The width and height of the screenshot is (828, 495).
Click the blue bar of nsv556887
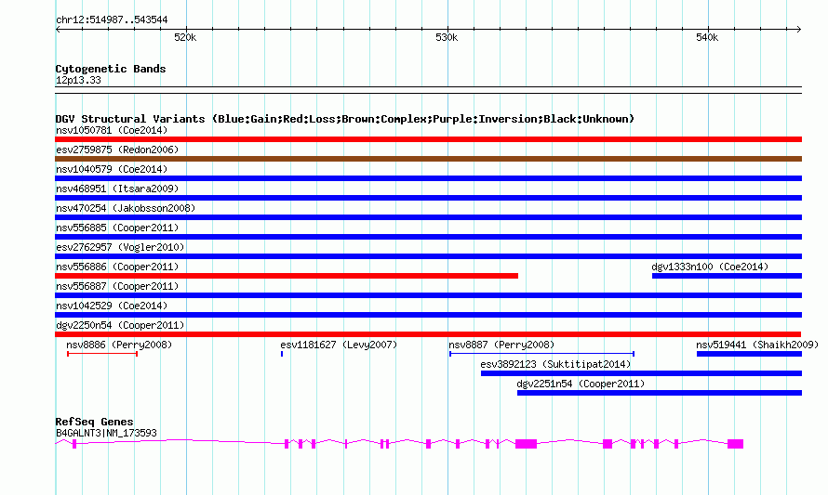(x=428, y=295)
